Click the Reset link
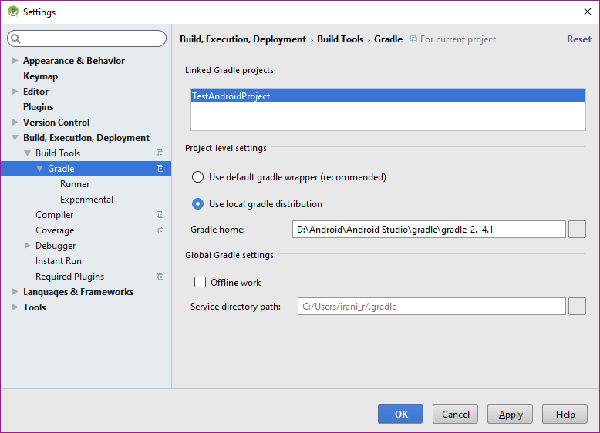The width and height of the screenshot is (600, 433). (579, 39)
